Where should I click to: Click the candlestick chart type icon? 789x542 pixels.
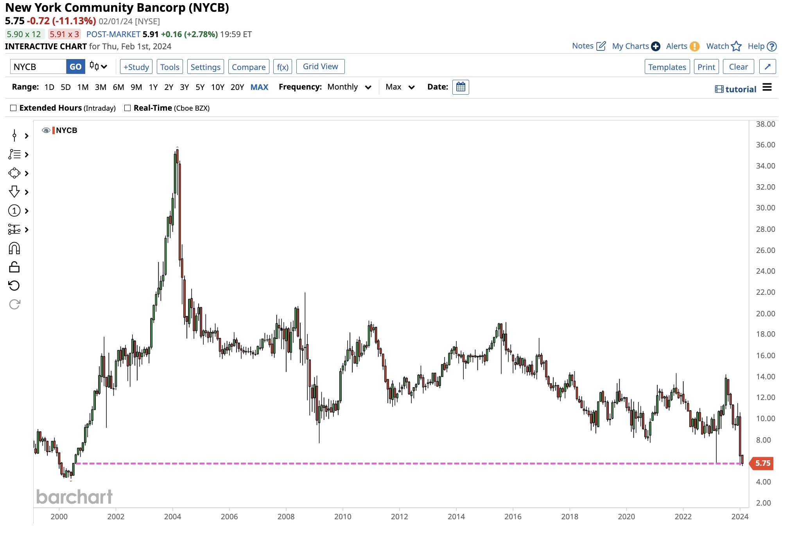[94, 66]
